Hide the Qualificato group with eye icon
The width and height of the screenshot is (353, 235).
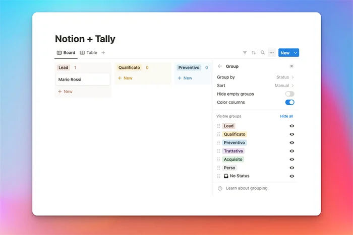tap(292, 134)
